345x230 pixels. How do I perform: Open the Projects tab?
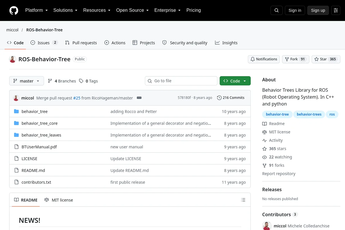[x=144, y=43]
